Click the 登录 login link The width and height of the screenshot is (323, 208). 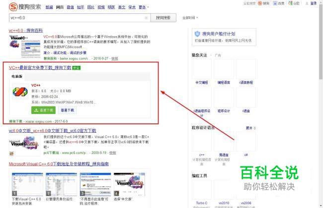[314, 3]
